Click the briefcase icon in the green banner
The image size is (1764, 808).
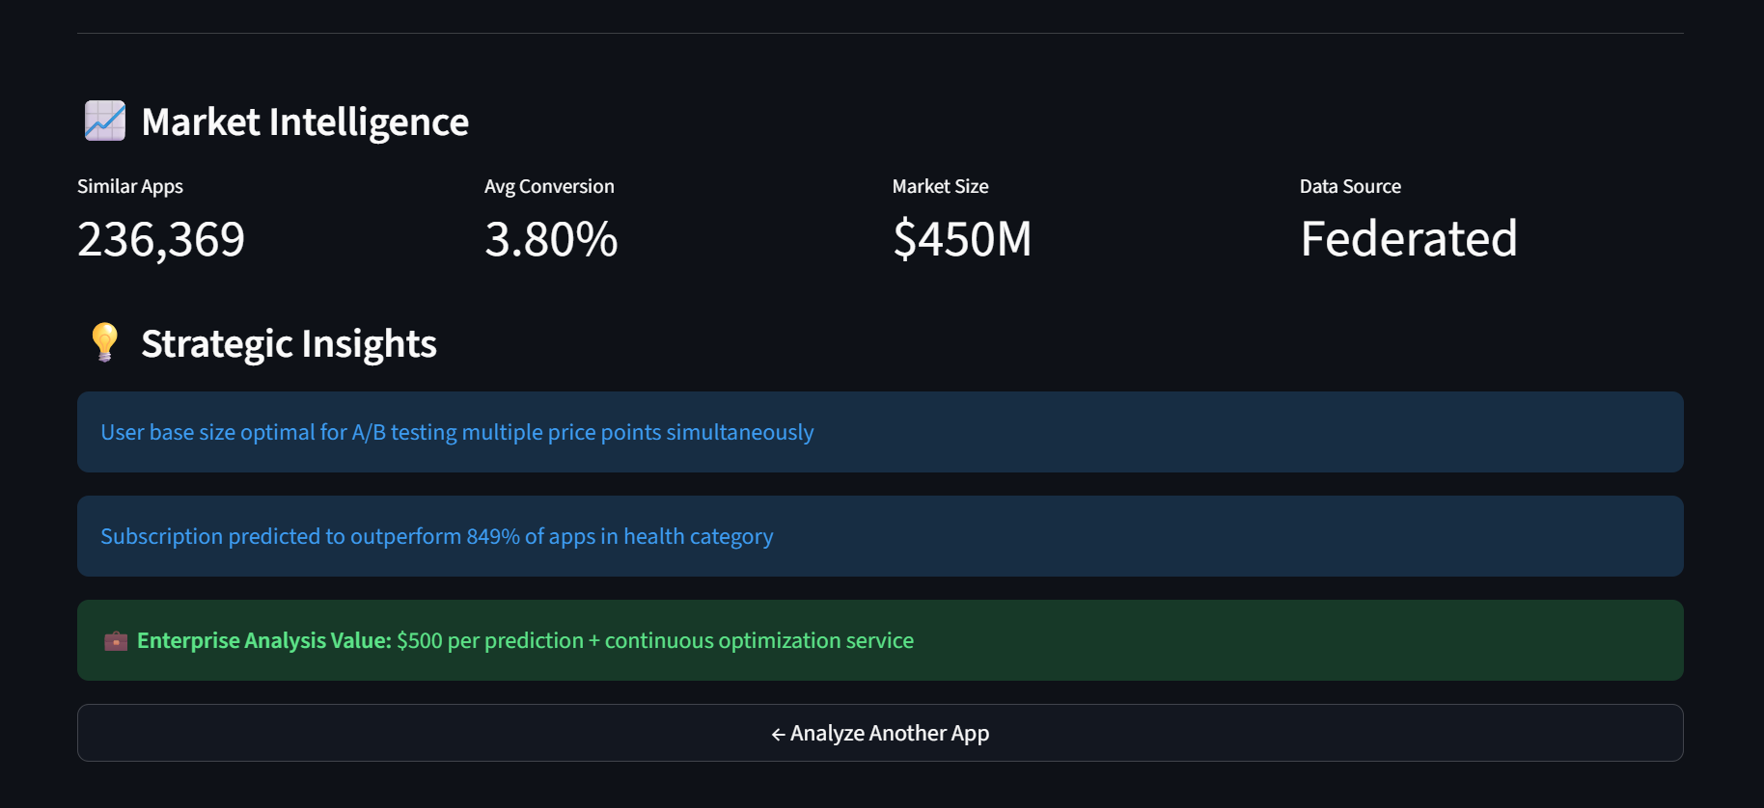[x=116, y=641]
